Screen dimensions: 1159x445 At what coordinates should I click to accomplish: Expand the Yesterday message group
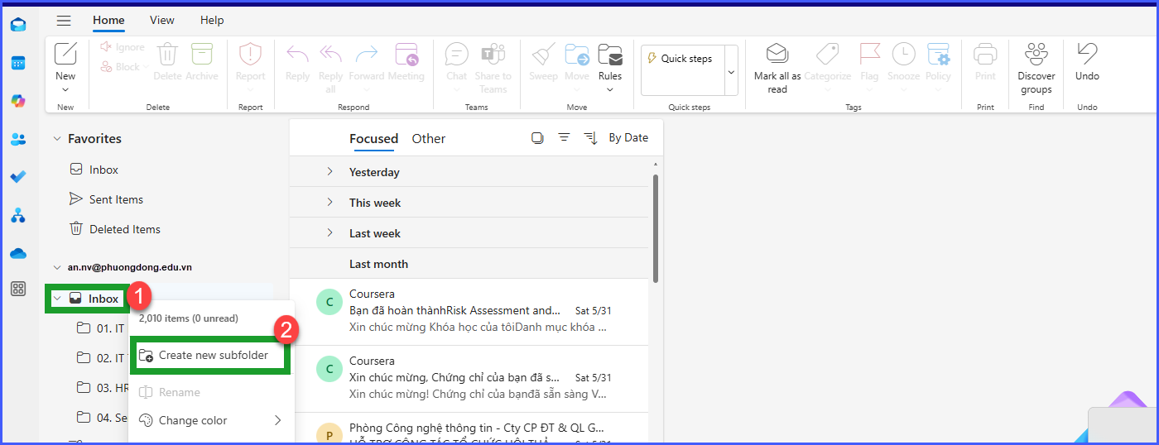[x=329, y=172]
